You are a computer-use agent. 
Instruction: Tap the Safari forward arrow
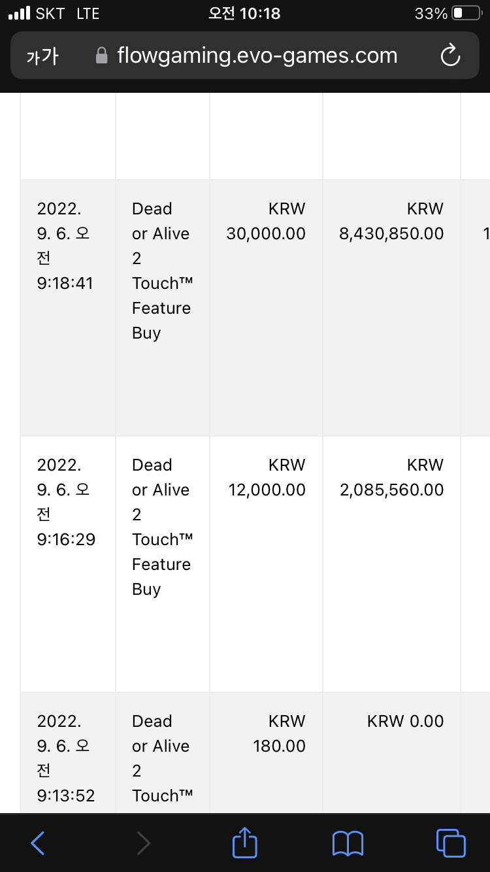click(x=143, y=843)
